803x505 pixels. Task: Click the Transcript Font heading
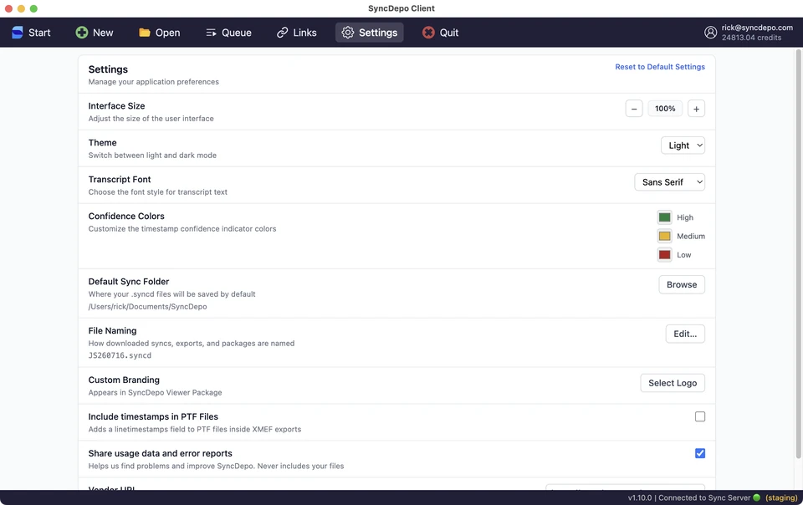pyautogui.click(x=120, y=179)
